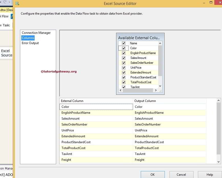222x178 pixels.
Task: Click OK to confirm column mappings
Action: (x=153, y=174)
